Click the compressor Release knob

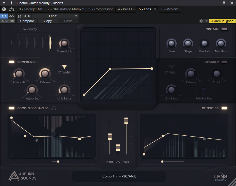tap(45, 74)
